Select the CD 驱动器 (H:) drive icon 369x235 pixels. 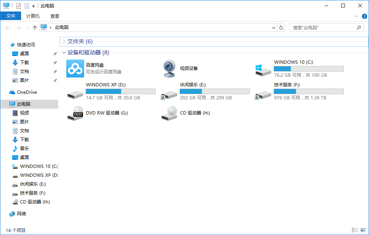170,113
